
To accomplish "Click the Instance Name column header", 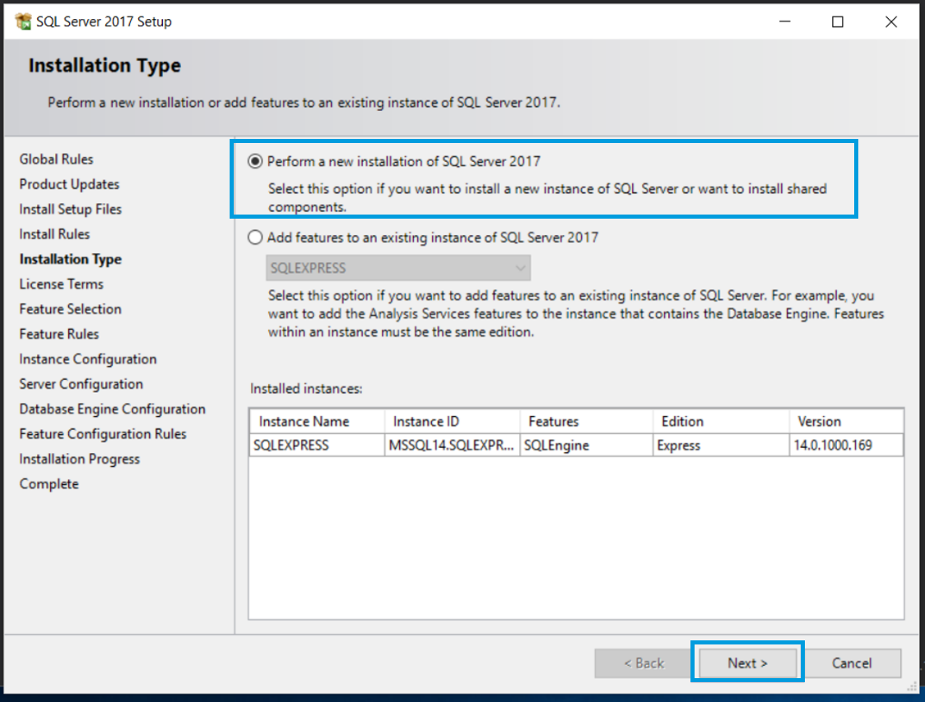I will [317, 421].
